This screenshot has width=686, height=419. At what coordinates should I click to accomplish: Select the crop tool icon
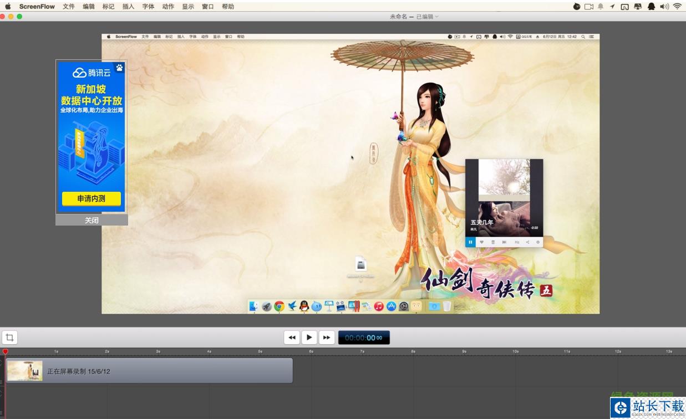pyautogui.click(x=9, y=337)
